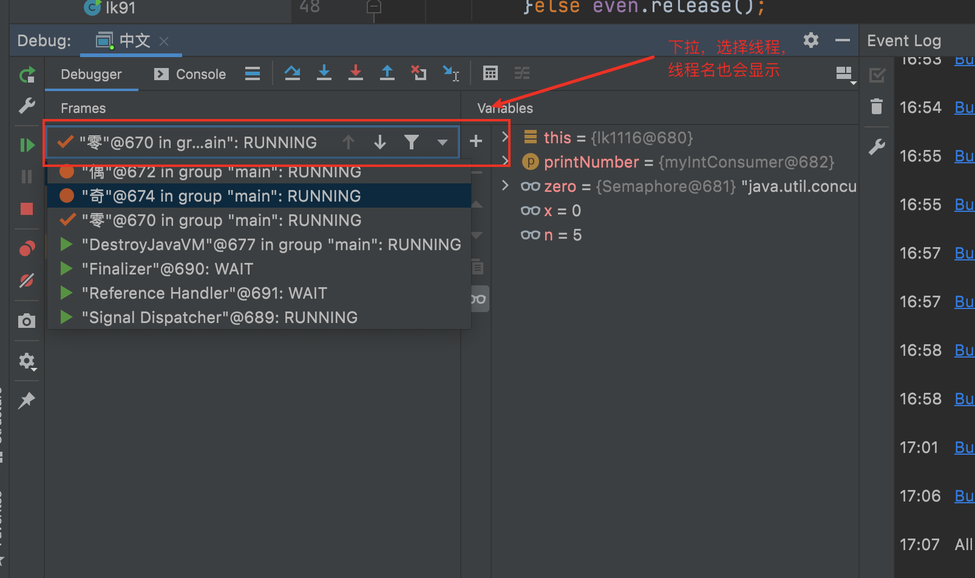Resume program execution
The image size is (975, 578).
tap(27, 145)
